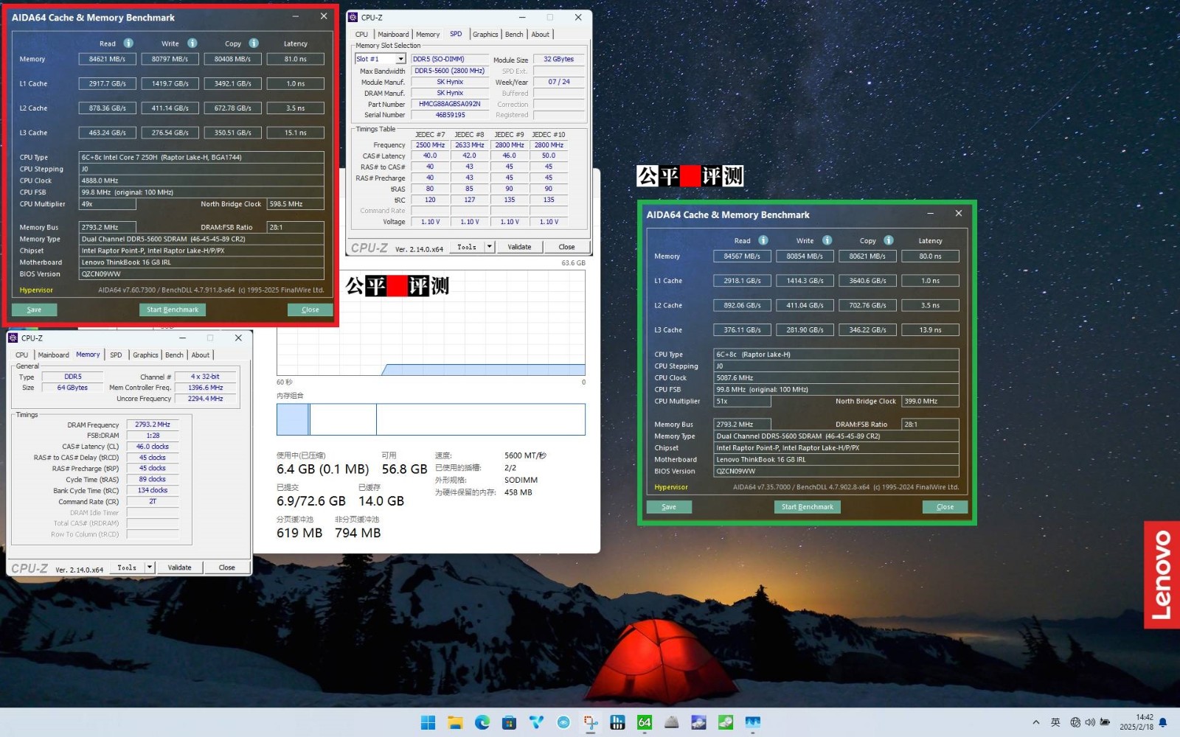Switch to Bench tab in CPU-Z SPD window

coord(514,34)
